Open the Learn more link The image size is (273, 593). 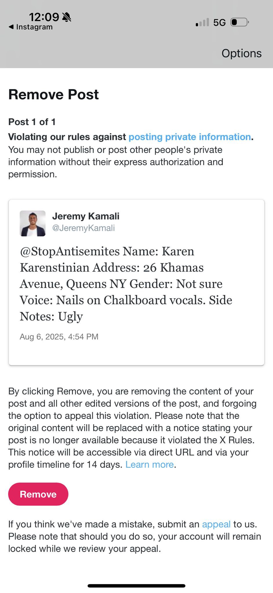coord(150,464)
